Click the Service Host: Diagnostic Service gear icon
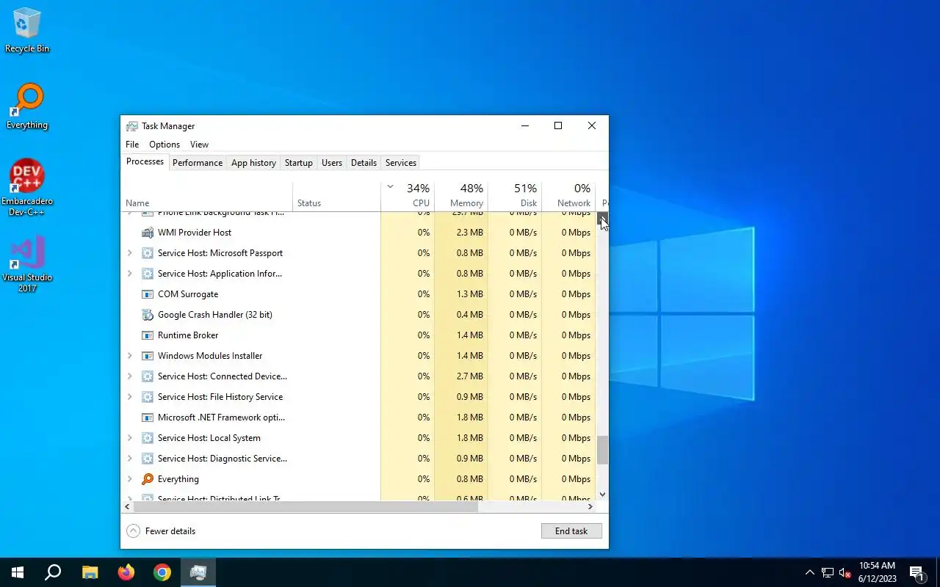 click(x=147, y=459)
